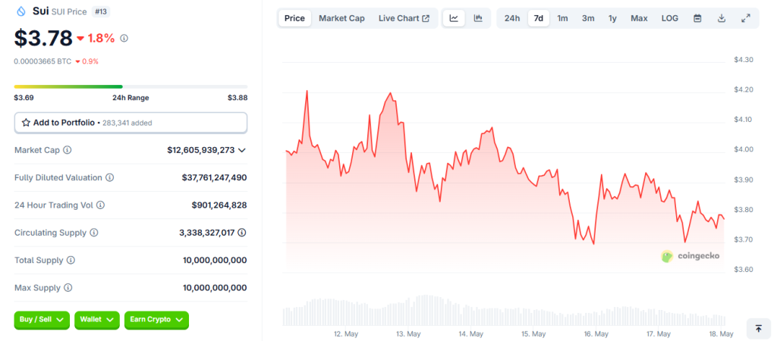
Task: Open the Buy / Sell dropdown
Action: (42, 320)
